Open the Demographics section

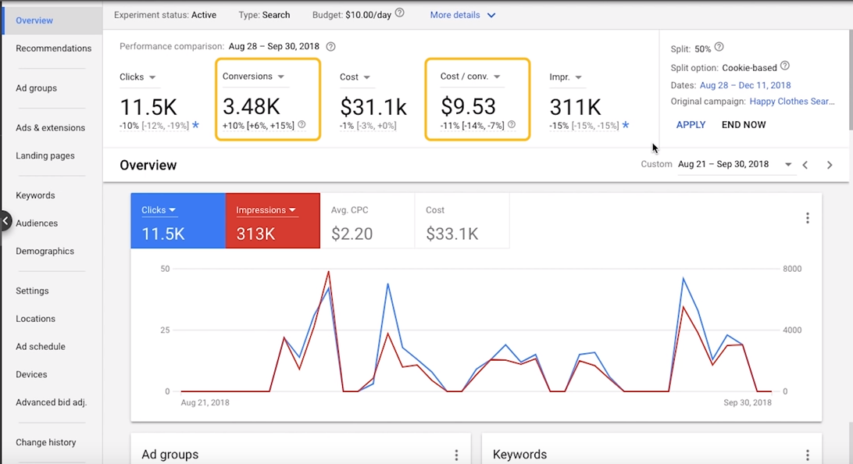tap(45, 251)
